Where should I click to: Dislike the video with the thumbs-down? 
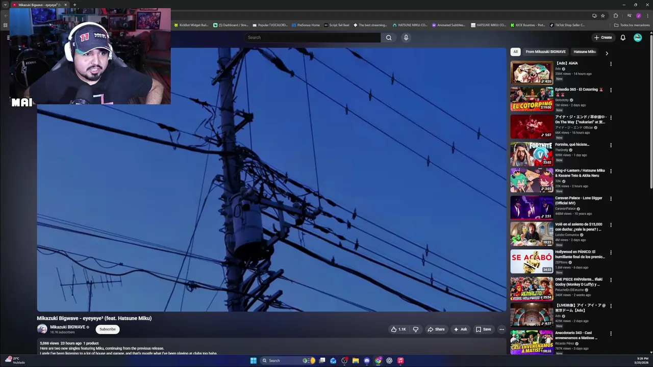415,329
